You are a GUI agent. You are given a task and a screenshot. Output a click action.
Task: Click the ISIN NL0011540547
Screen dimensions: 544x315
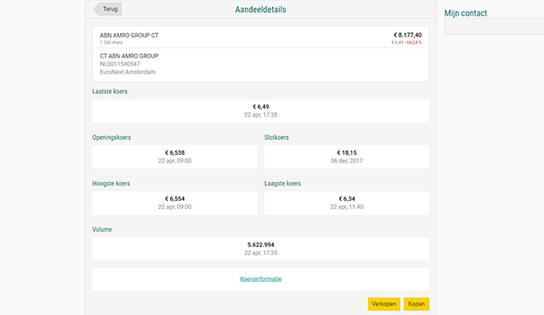tap(120, 64)
